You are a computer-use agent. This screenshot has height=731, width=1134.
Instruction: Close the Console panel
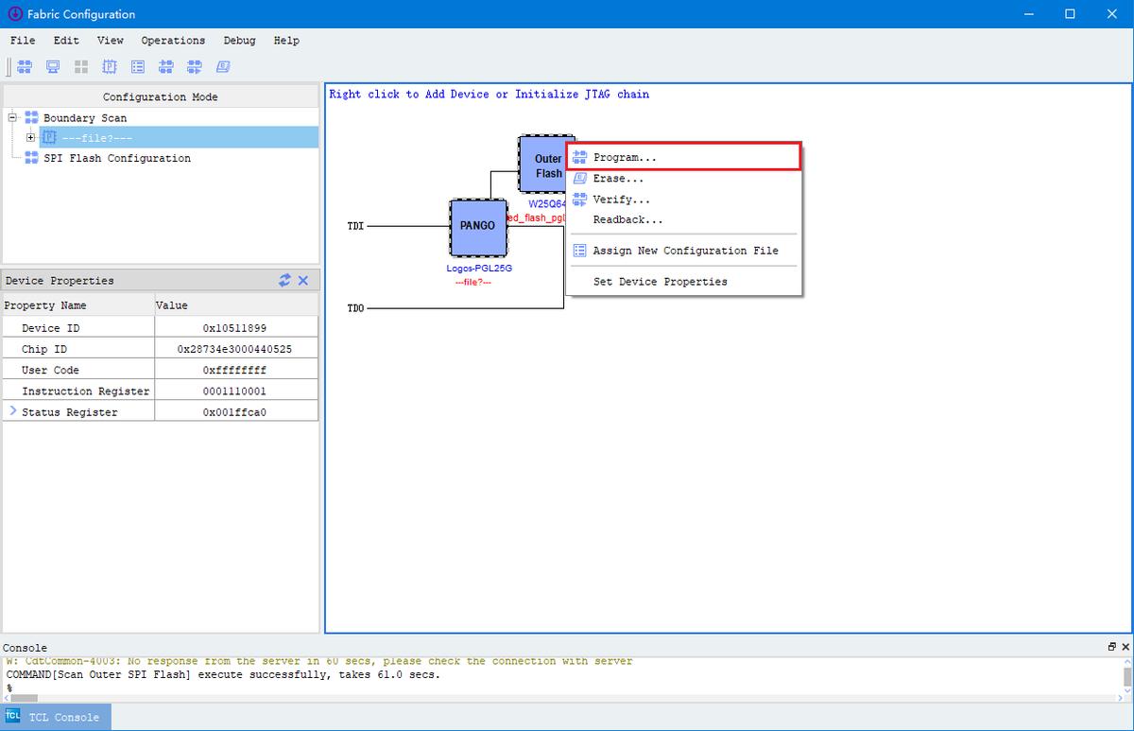[x=1125, y=647]
